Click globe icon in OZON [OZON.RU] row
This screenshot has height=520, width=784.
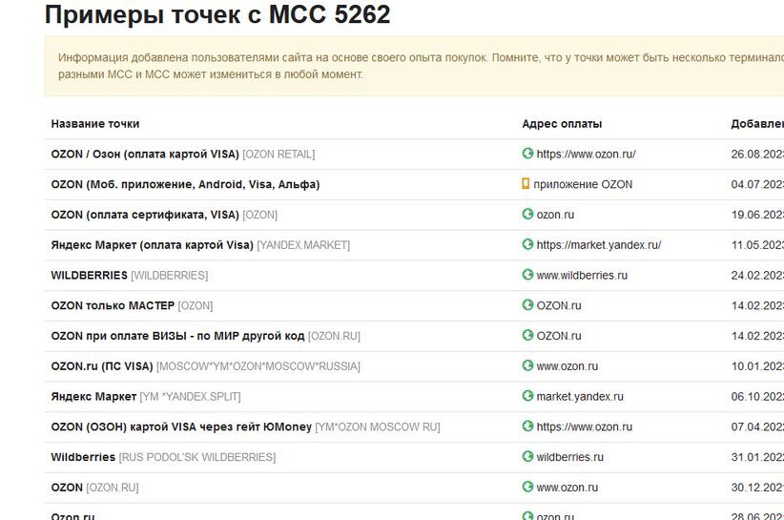(527, 487)
